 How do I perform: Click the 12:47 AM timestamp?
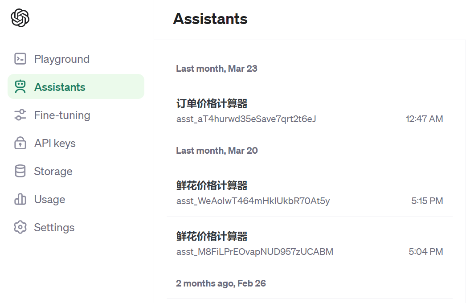pyautogui.click(x=424, y=119)
